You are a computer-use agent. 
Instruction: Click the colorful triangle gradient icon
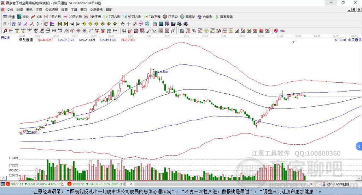[52, 24]
